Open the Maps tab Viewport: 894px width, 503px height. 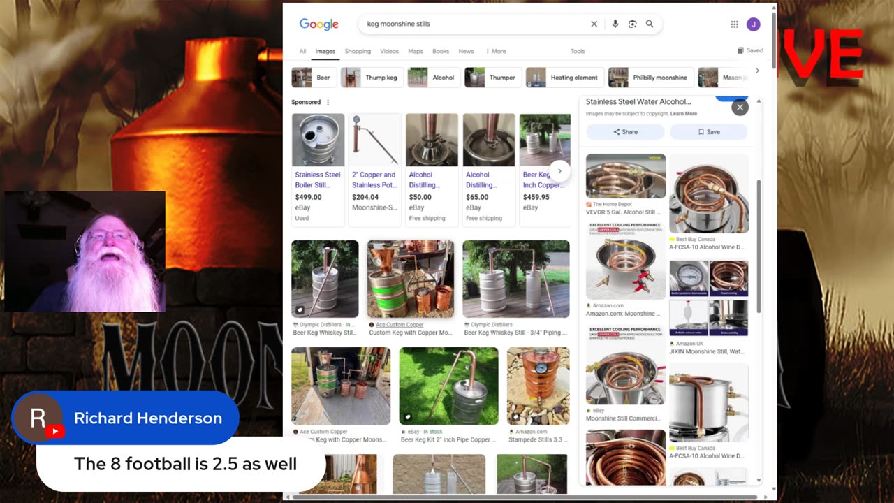coord(416,51)
